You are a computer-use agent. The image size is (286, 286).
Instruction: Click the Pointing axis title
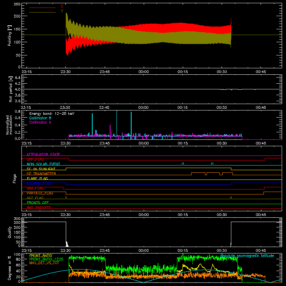coord(10,35)
